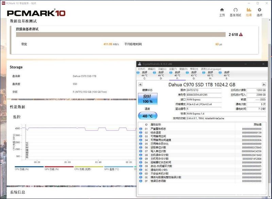
Task: Open the 主题(T) menu in CrystalDiskInfo
Action: click(173, 69)
